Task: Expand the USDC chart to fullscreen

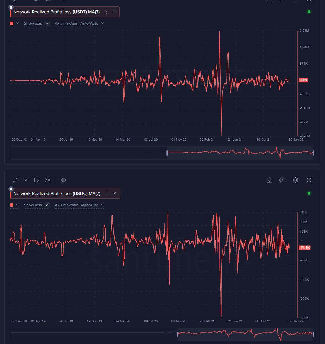Action: [309, 180]
